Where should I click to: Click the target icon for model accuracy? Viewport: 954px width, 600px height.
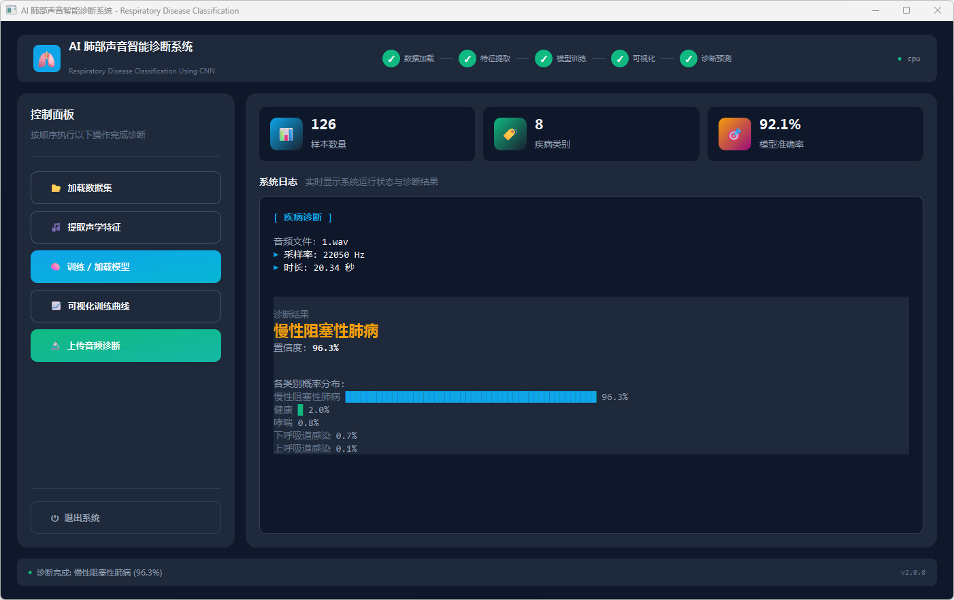pos(735,134)
